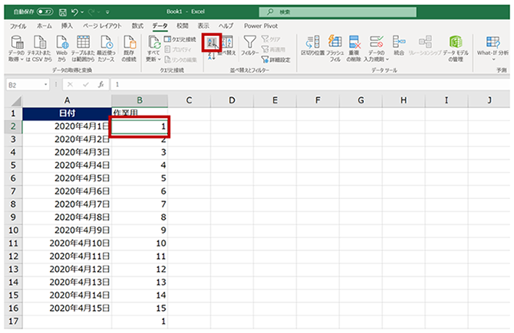Click the 重複の削除 icon
This screenshot has height=333, width=514.
(x=354, y=46)
